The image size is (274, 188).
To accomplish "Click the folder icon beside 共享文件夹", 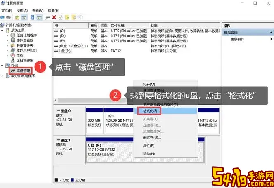I will pyautogui.click(x=13, y=45).
